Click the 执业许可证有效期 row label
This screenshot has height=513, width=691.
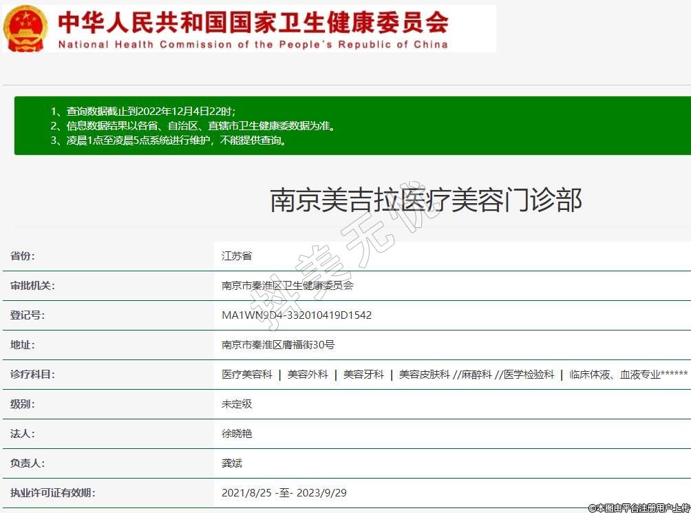(x=52, y=493)
